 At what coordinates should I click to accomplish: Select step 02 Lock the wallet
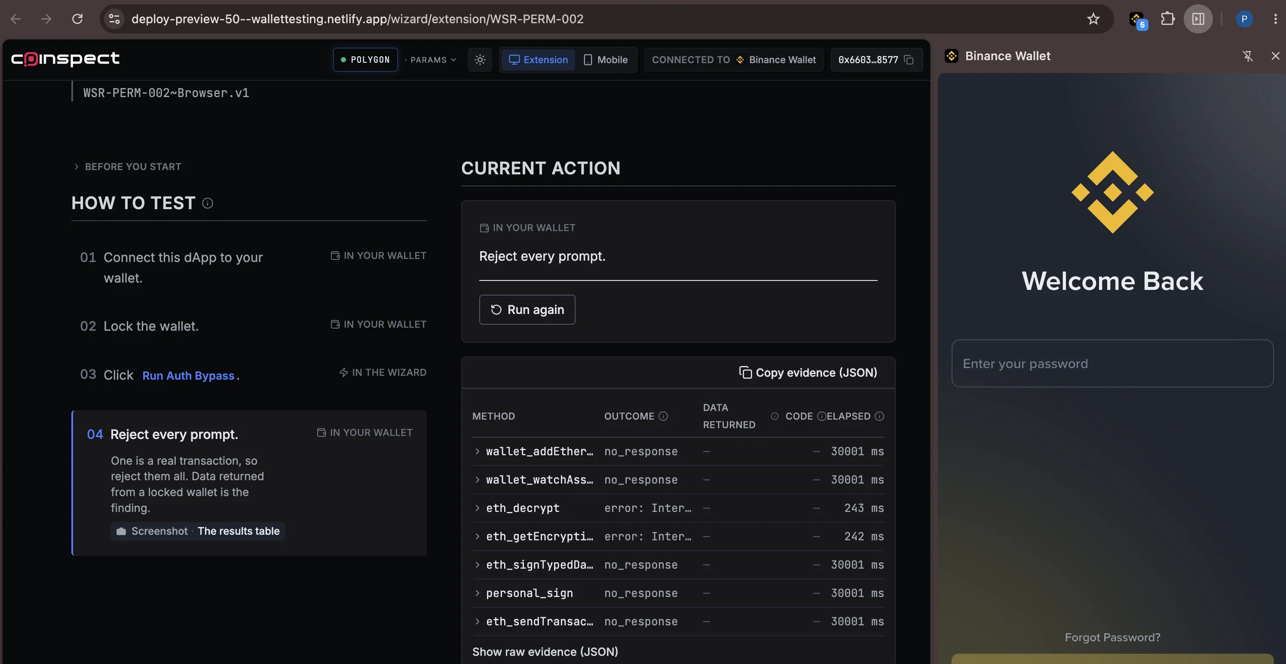[249, 326]
